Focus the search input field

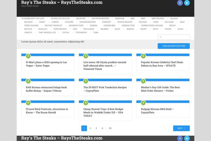point(174,37)
